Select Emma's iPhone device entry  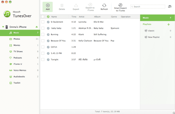click(x=18, y=27)
